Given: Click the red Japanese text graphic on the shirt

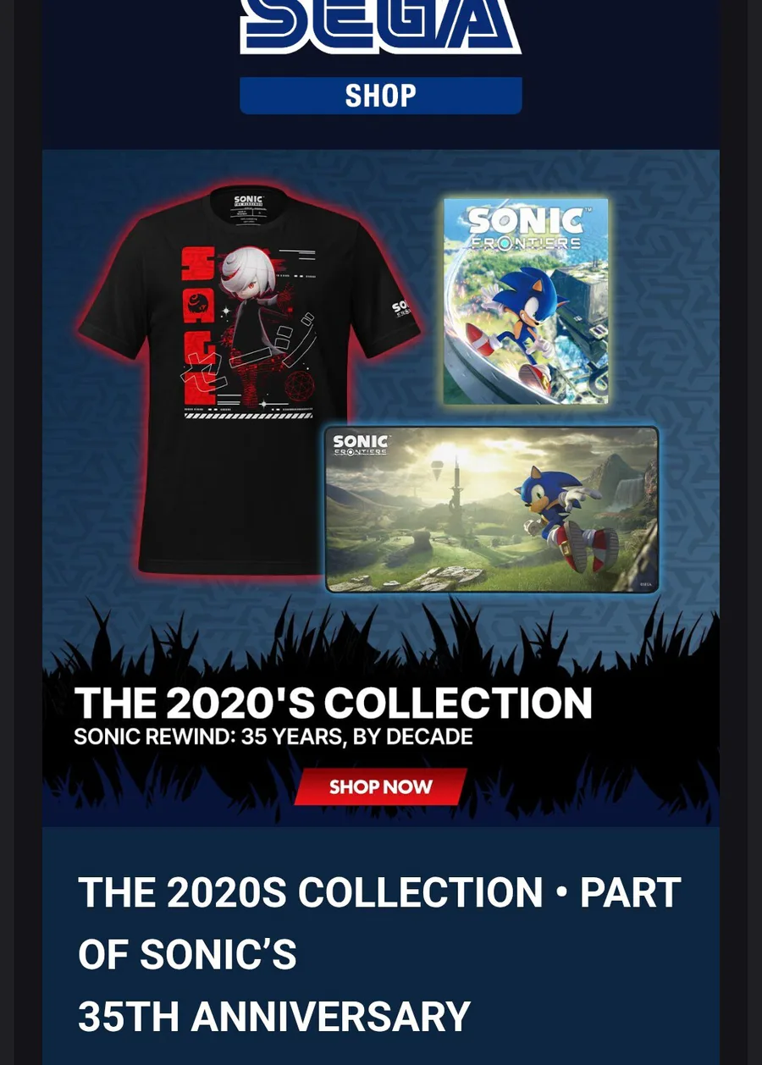Looking at the screenshot, I should [198, 325].
